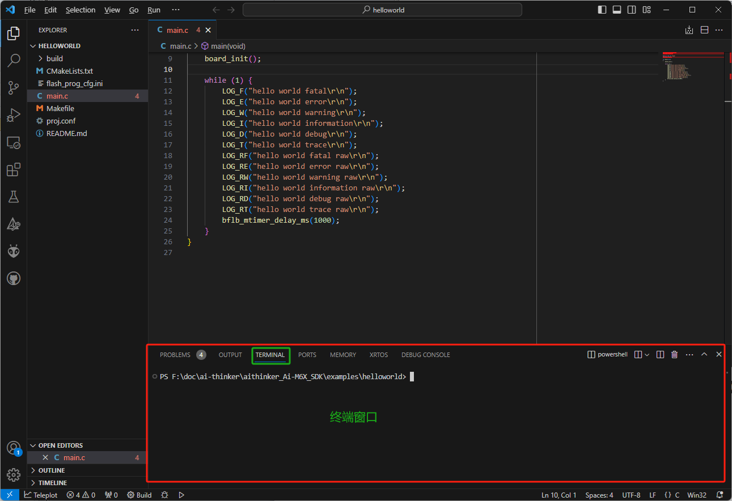Open the Remote Explorer view
This screenshot has height=501, width=732.
point(14,142)
